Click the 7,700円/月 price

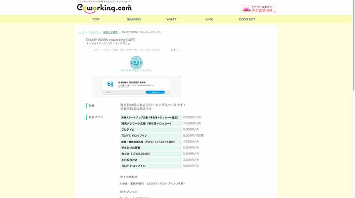click(191, 142)
